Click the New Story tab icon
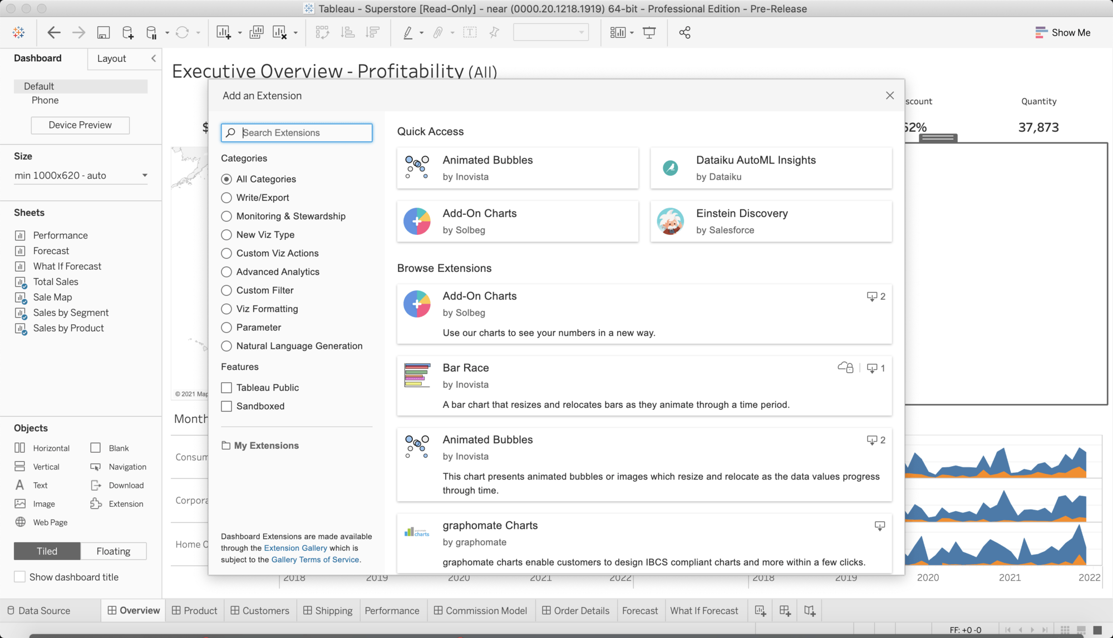This screenshot has width=1113, height=638. pyautogui.click(x=810, y=611)
